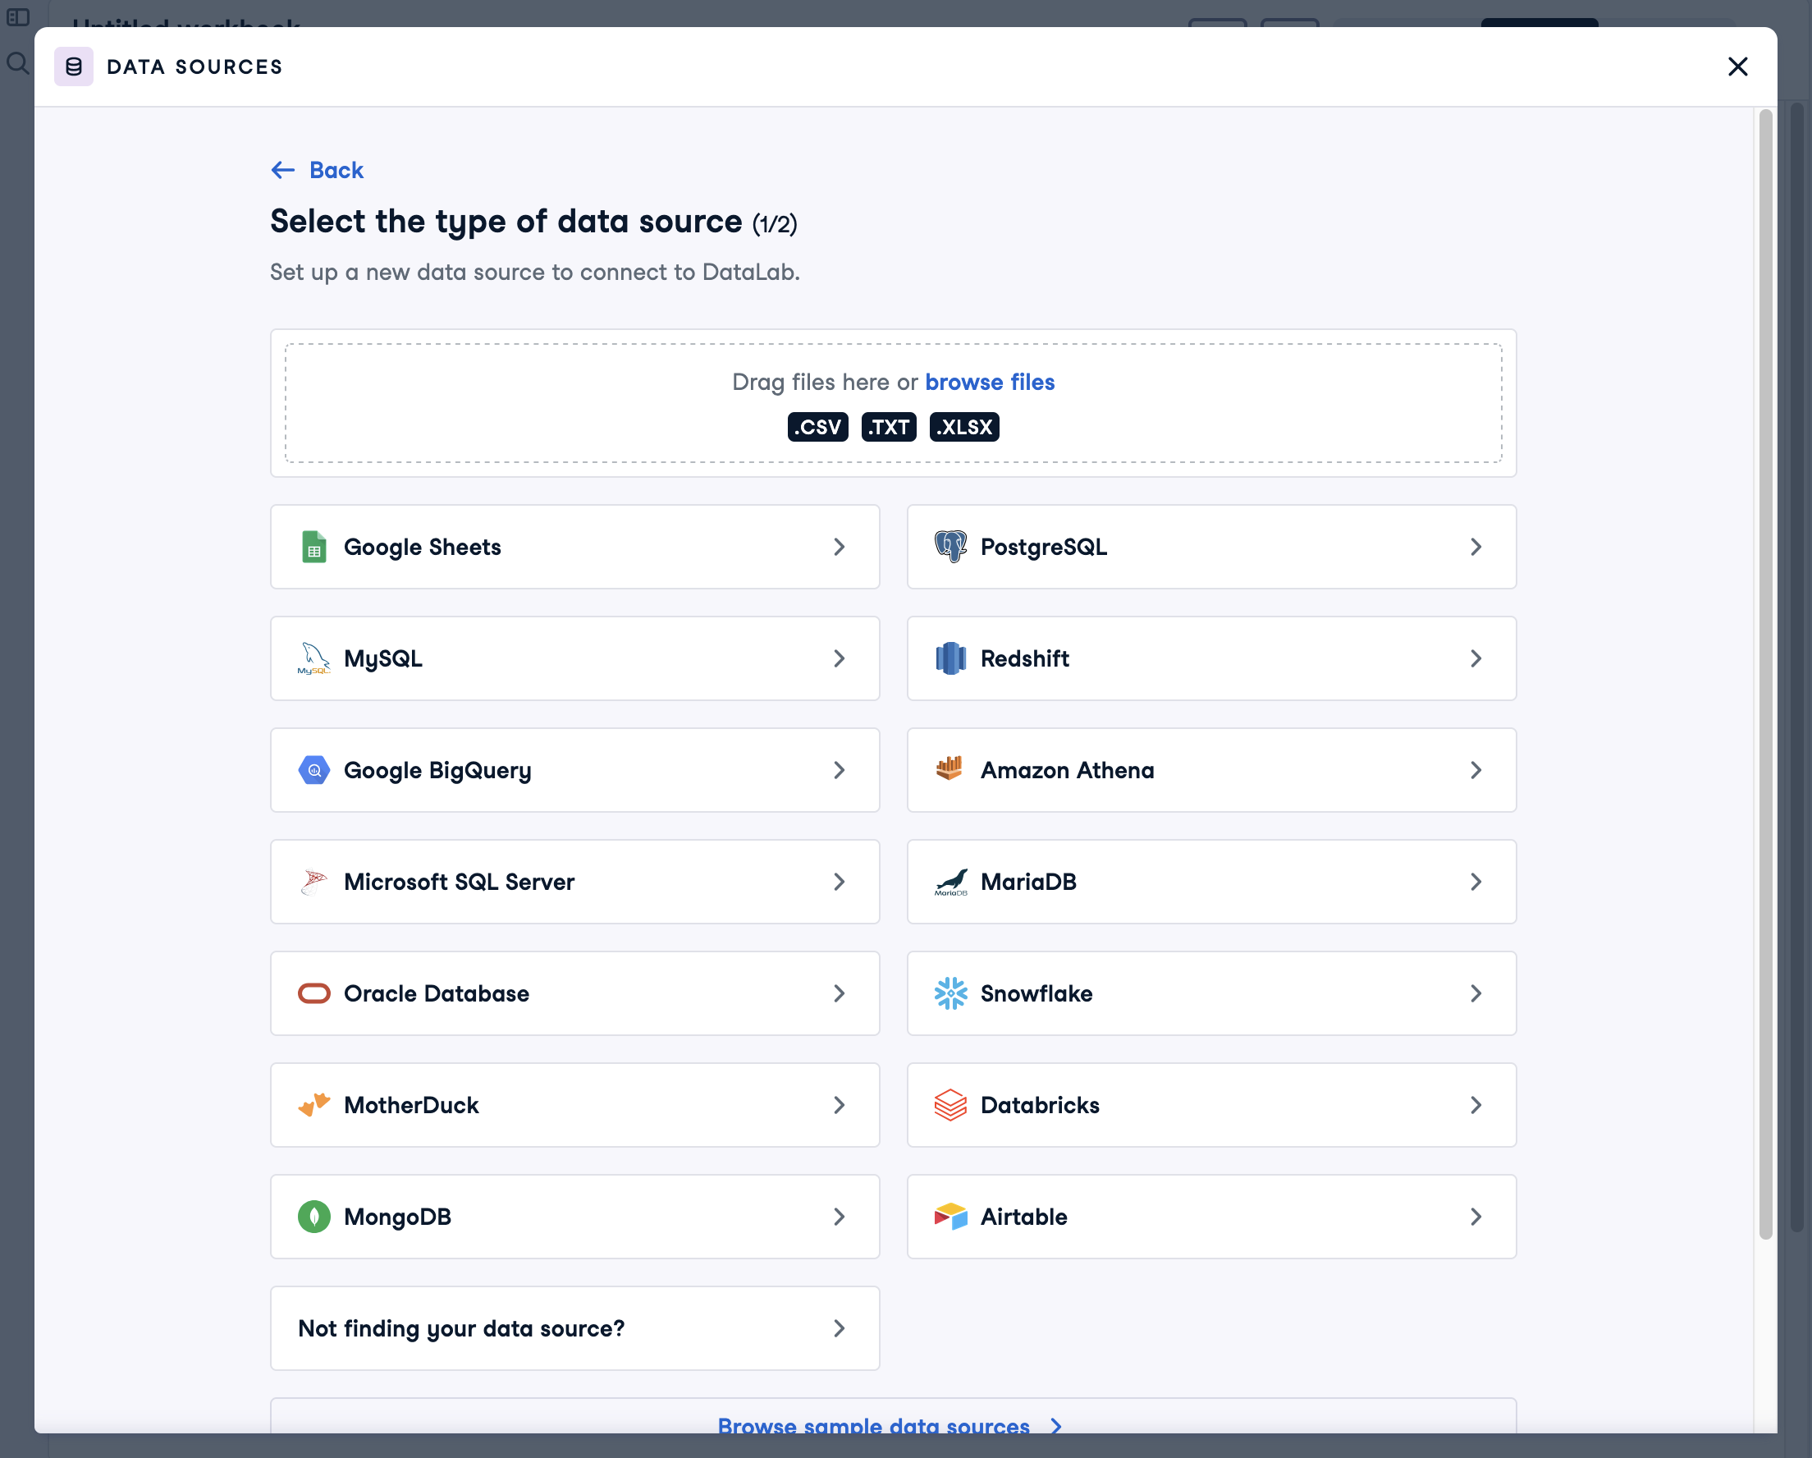Click the Snowflake logo icon

pos(949,994)
